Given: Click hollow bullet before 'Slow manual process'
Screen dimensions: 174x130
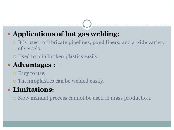Looking at the screenshot, I should pyautogui.click(x=14, y=98).
